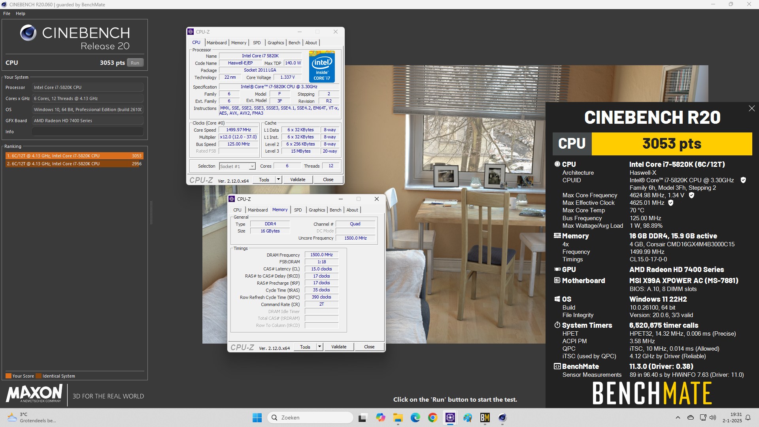Open SPD tab in top CPU-Z window
This screenshot has height=427, width=759.
257,43
